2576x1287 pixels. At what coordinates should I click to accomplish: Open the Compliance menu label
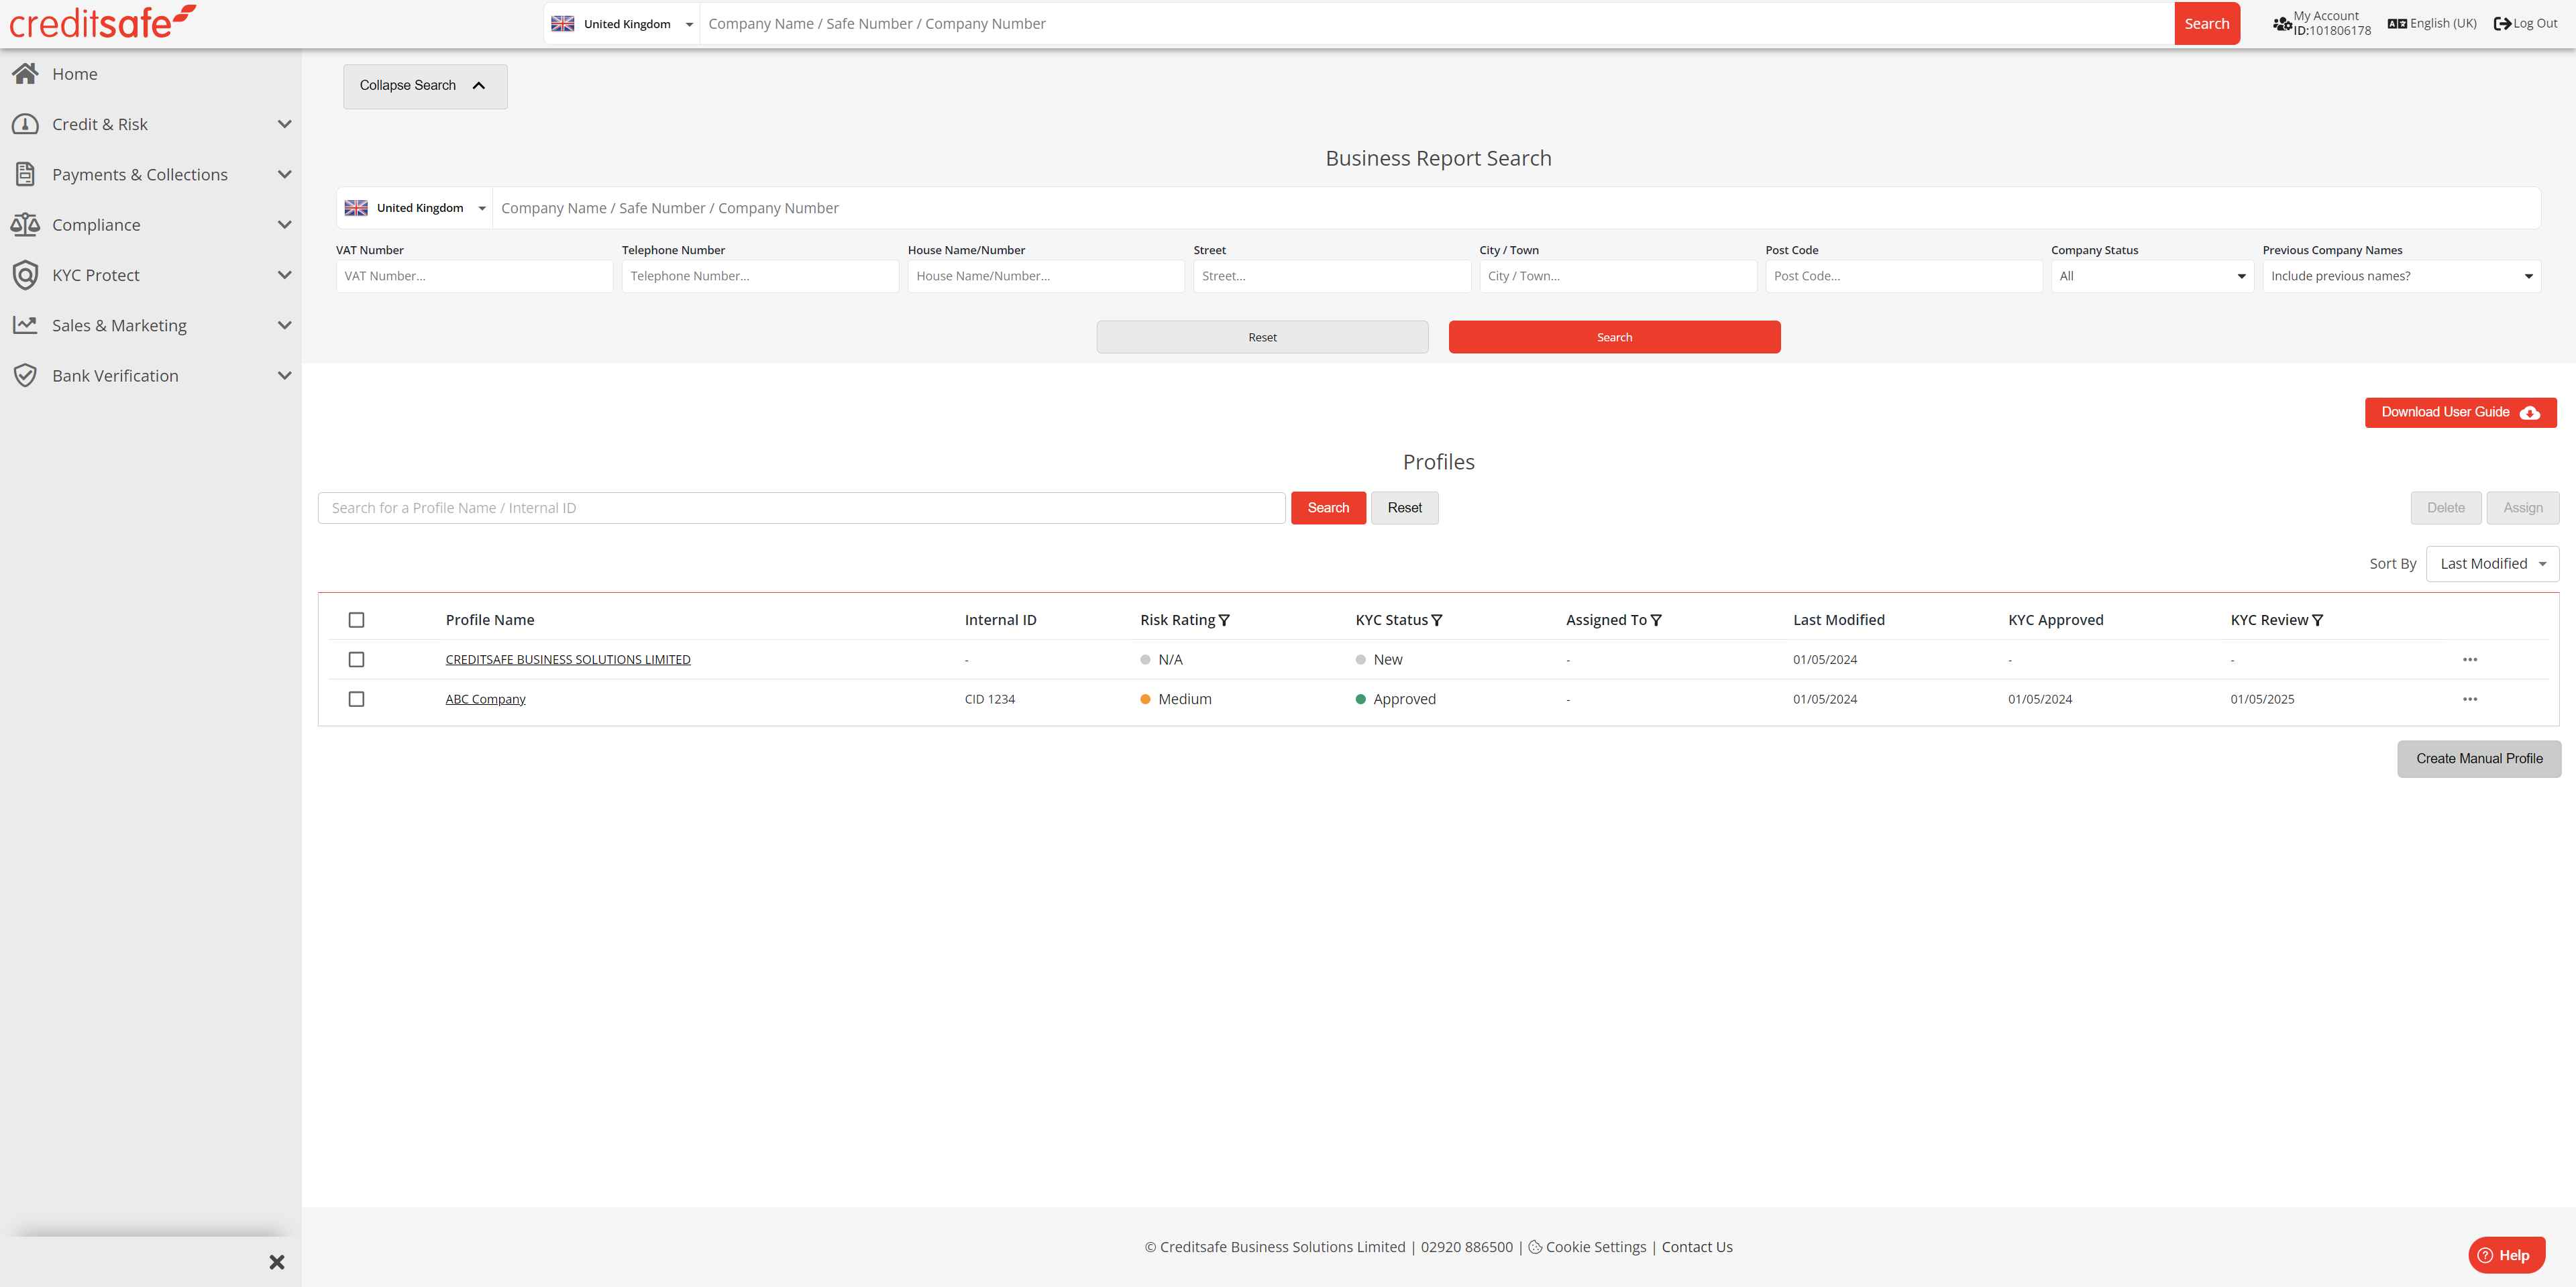[96, 225]
